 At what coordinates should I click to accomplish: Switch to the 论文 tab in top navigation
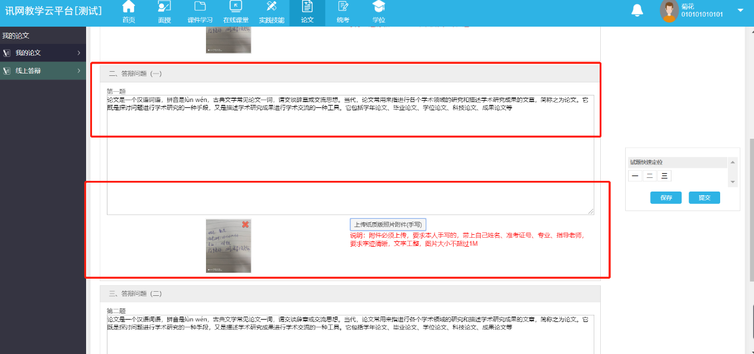tap(307, 11)
